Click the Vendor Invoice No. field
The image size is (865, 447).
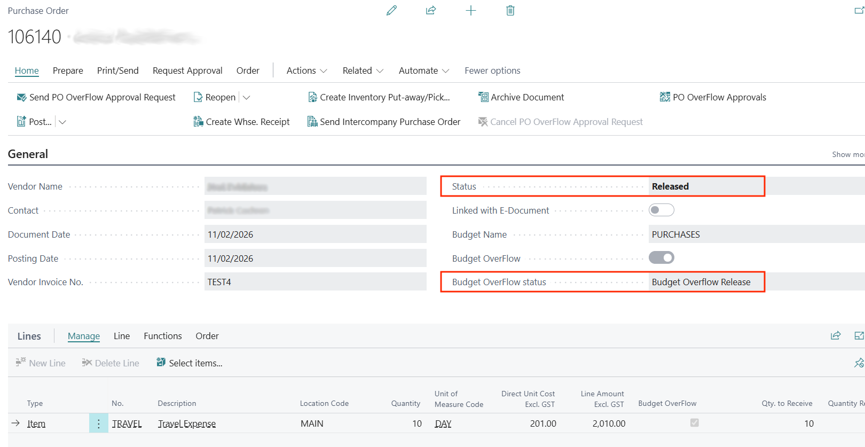315,282
